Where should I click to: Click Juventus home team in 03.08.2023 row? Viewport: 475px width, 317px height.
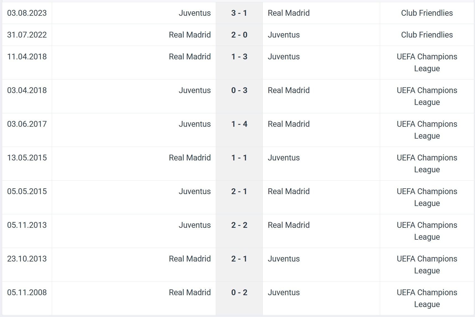point(194,13)
